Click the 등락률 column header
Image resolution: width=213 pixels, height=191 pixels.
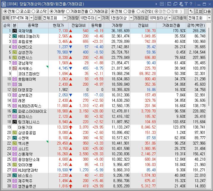pyautogui.click(x=96, y=25)
